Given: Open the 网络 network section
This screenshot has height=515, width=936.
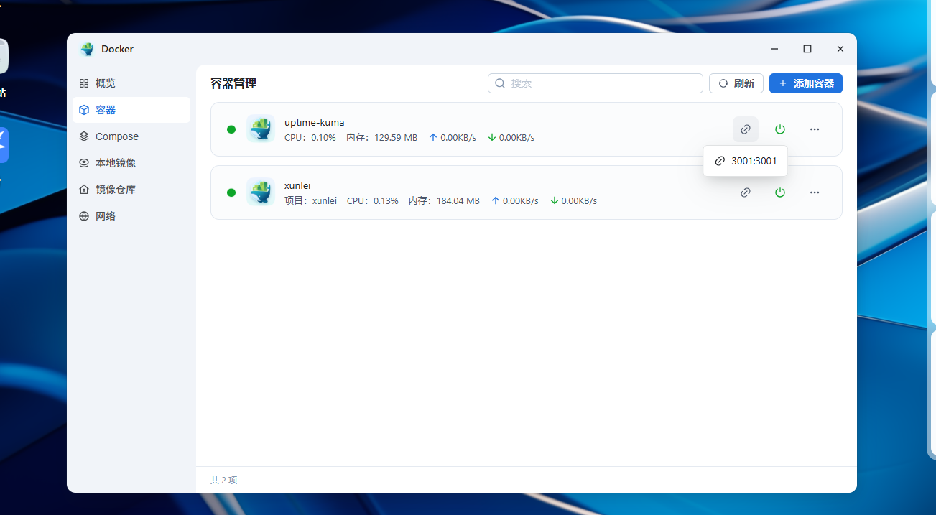Looking at the screenshot, I should tap(131, 216).
